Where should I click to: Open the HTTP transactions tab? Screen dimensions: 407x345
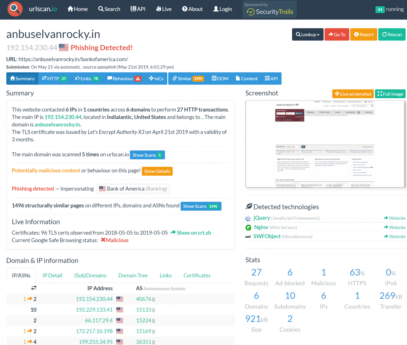pos(54,78)
